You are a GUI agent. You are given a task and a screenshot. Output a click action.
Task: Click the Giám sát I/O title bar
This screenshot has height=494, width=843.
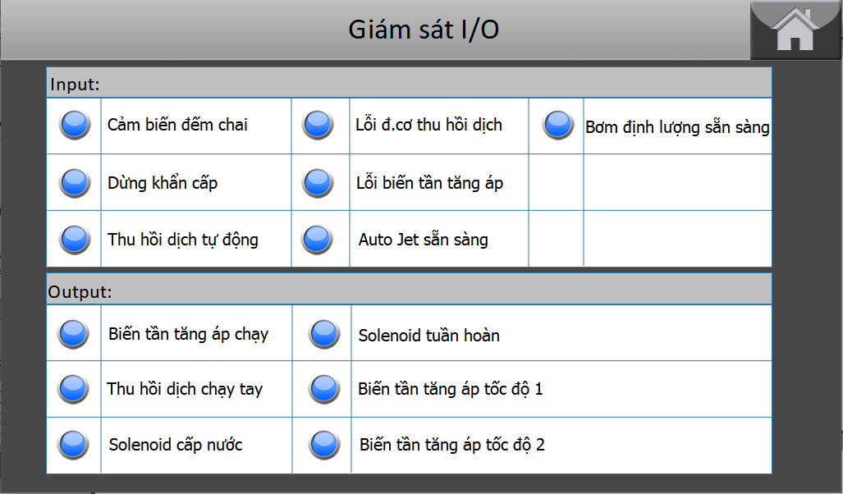(x=375, y=30)
